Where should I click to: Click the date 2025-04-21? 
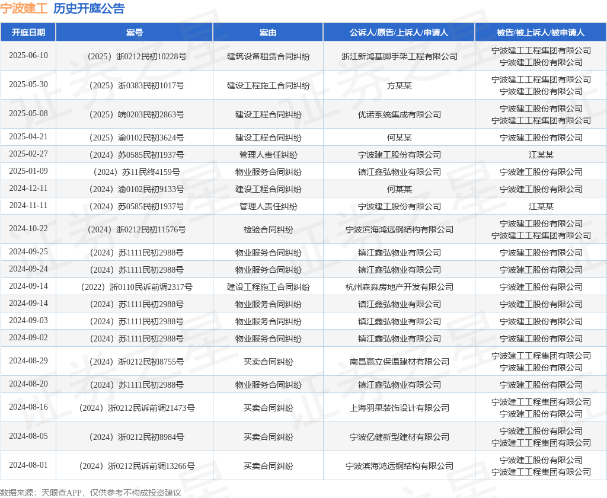[28, 137]
